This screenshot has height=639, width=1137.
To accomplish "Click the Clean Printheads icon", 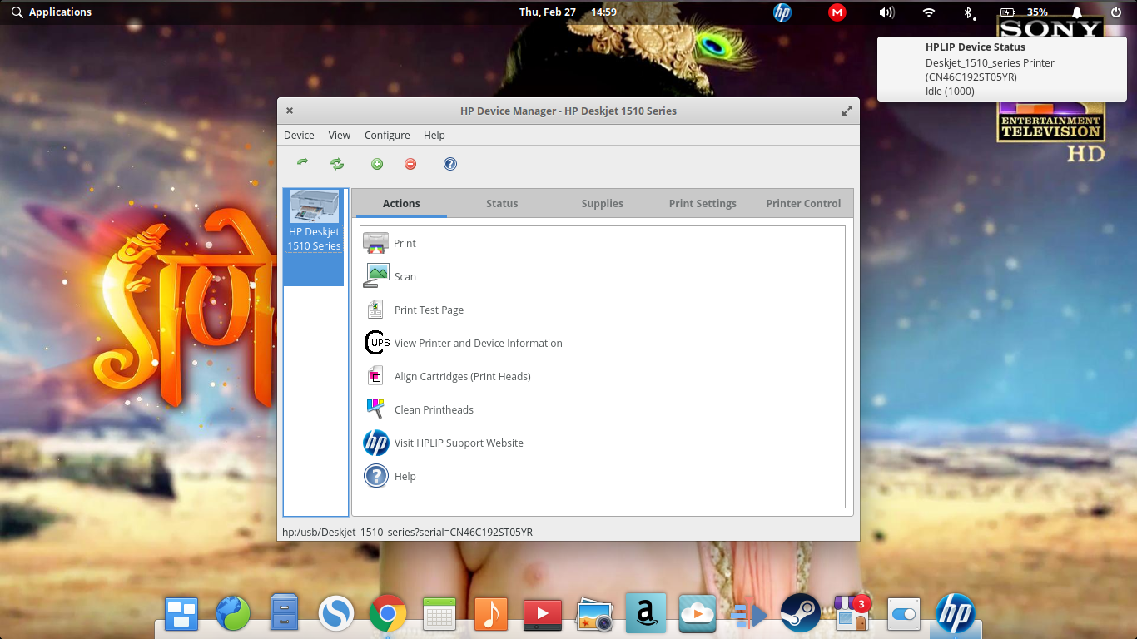I will coord(375,409).
